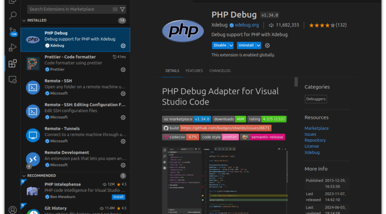Open the Search view in activity bar

(x=13, y=15)
